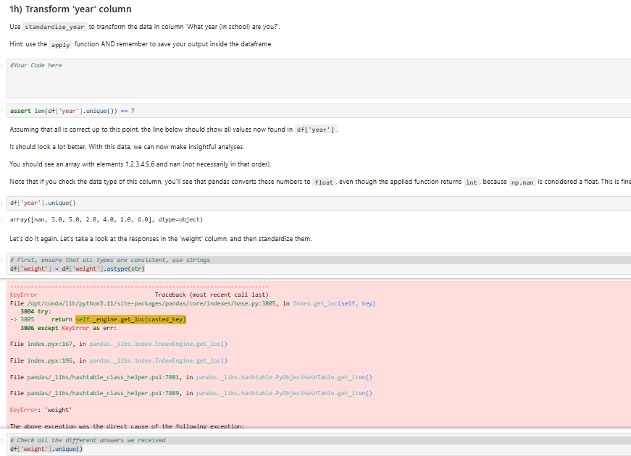This screenshot has width=631, height=456.
Task: Click the inline code 'int' in the note
Action: coord(471,182)
